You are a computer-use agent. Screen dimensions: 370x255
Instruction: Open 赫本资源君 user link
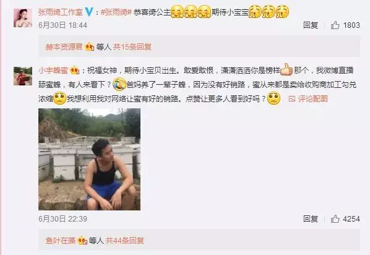(x=64, y=47)
